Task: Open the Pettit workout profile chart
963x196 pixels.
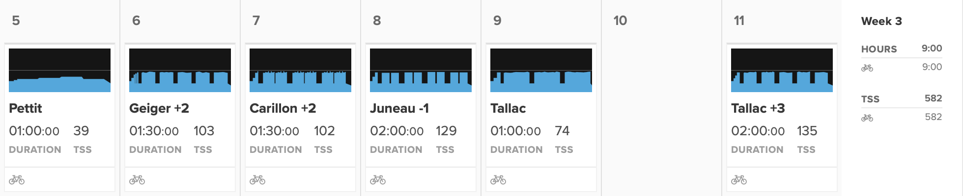Action: click(x=59, y=70)
